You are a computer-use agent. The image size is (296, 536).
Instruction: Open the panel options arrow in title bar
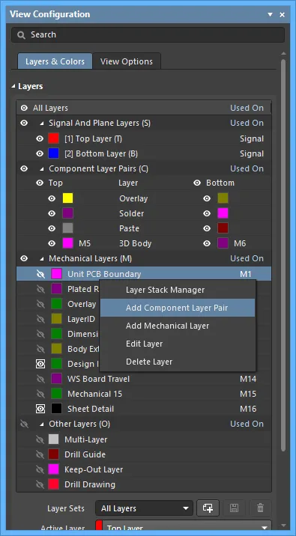pos(270,15)
